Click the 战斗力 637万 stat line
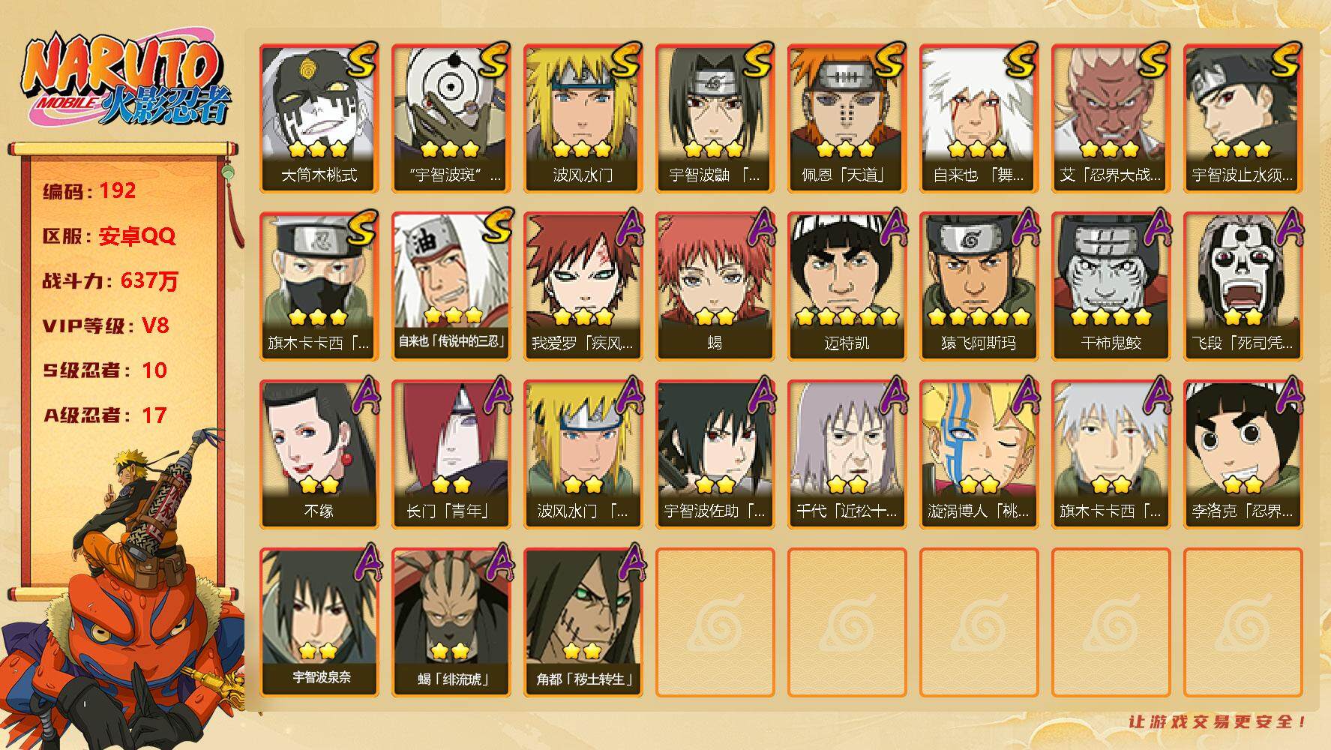This screenshot has width=1331, height=750. coord(111,280)
